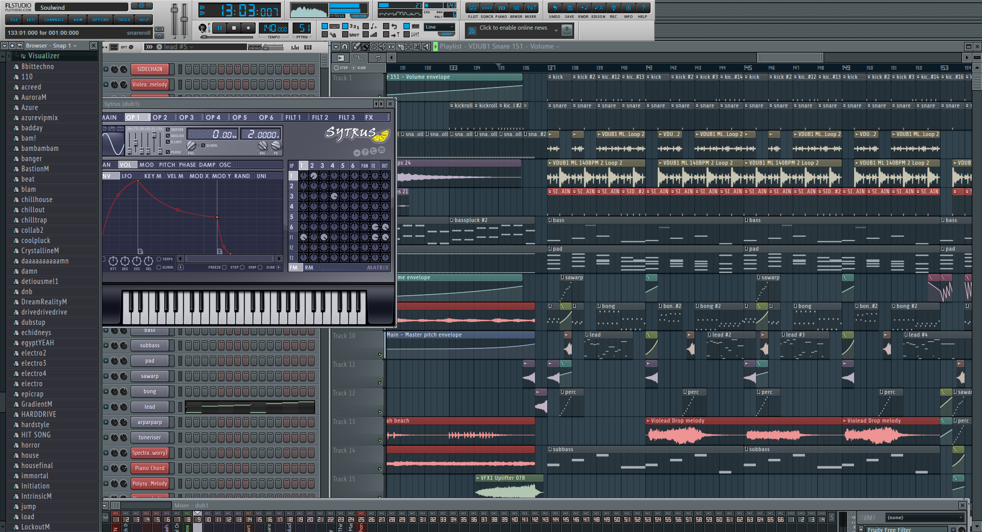The height and width of the screenshot is (532, 982).
Task: Select the Mute tool in Playlist toolbar
Action: [383, 47]
